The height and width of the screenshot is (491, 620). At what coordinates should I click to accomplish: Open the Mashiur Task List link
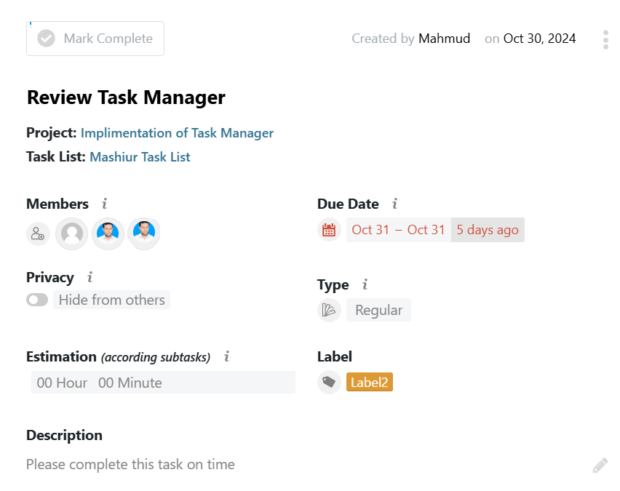(x=140, y=157)
